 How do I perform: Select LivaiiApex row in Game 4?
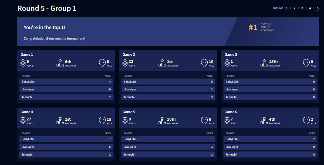point(66,147)
